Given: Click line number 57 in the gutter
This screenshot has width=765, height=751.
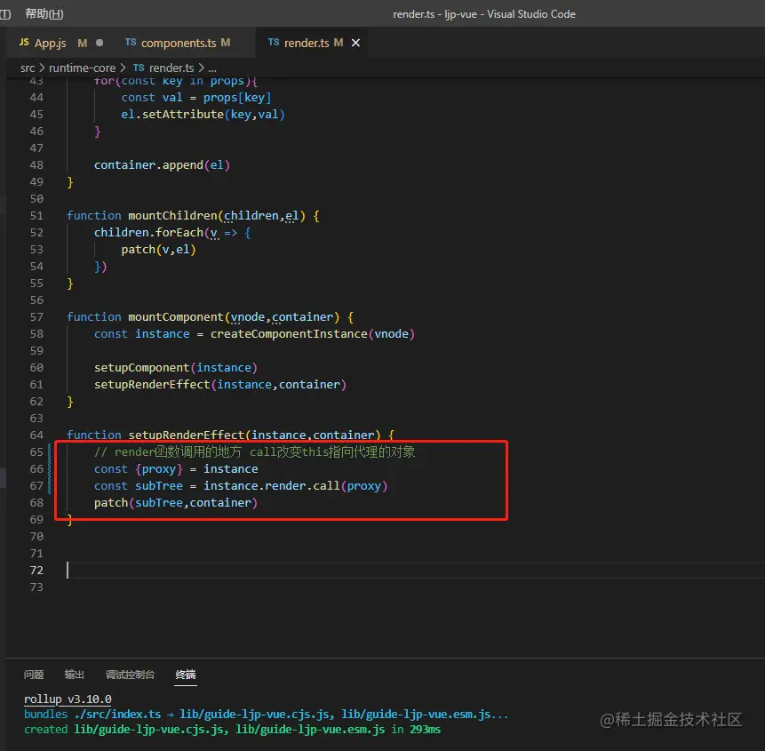Looking at the screenshot, I should coord(36,316).
